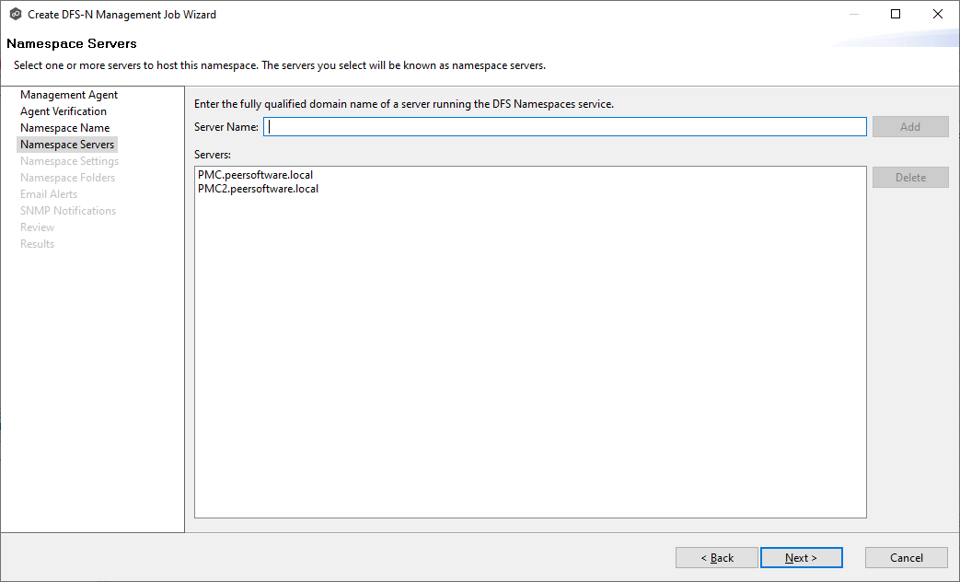The width and height of the screenshot is (960, 582).
Task: Minimize the wizard window
Action: (x=853, y=14)
